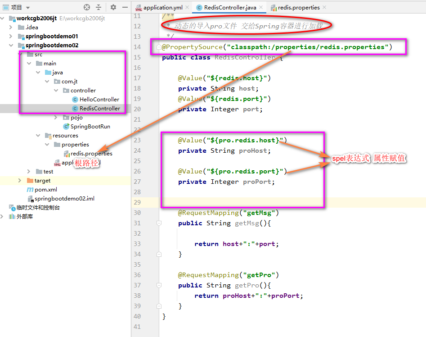Click the collapse all icon in project panel
The image size is (426, 337).
(x=99, y=7)
